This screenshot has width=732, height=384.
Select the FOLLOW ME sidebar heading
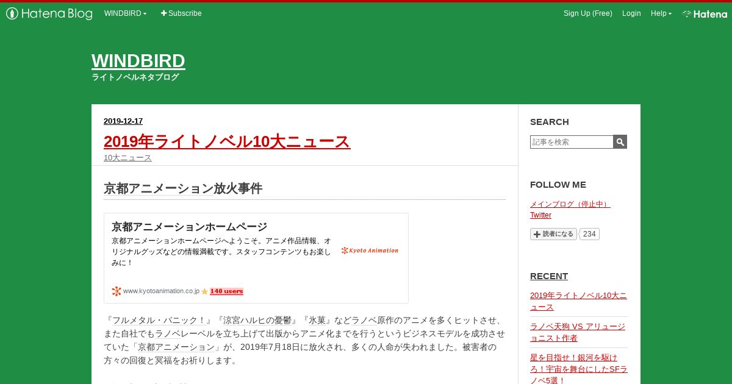click(x=558, y=185)
